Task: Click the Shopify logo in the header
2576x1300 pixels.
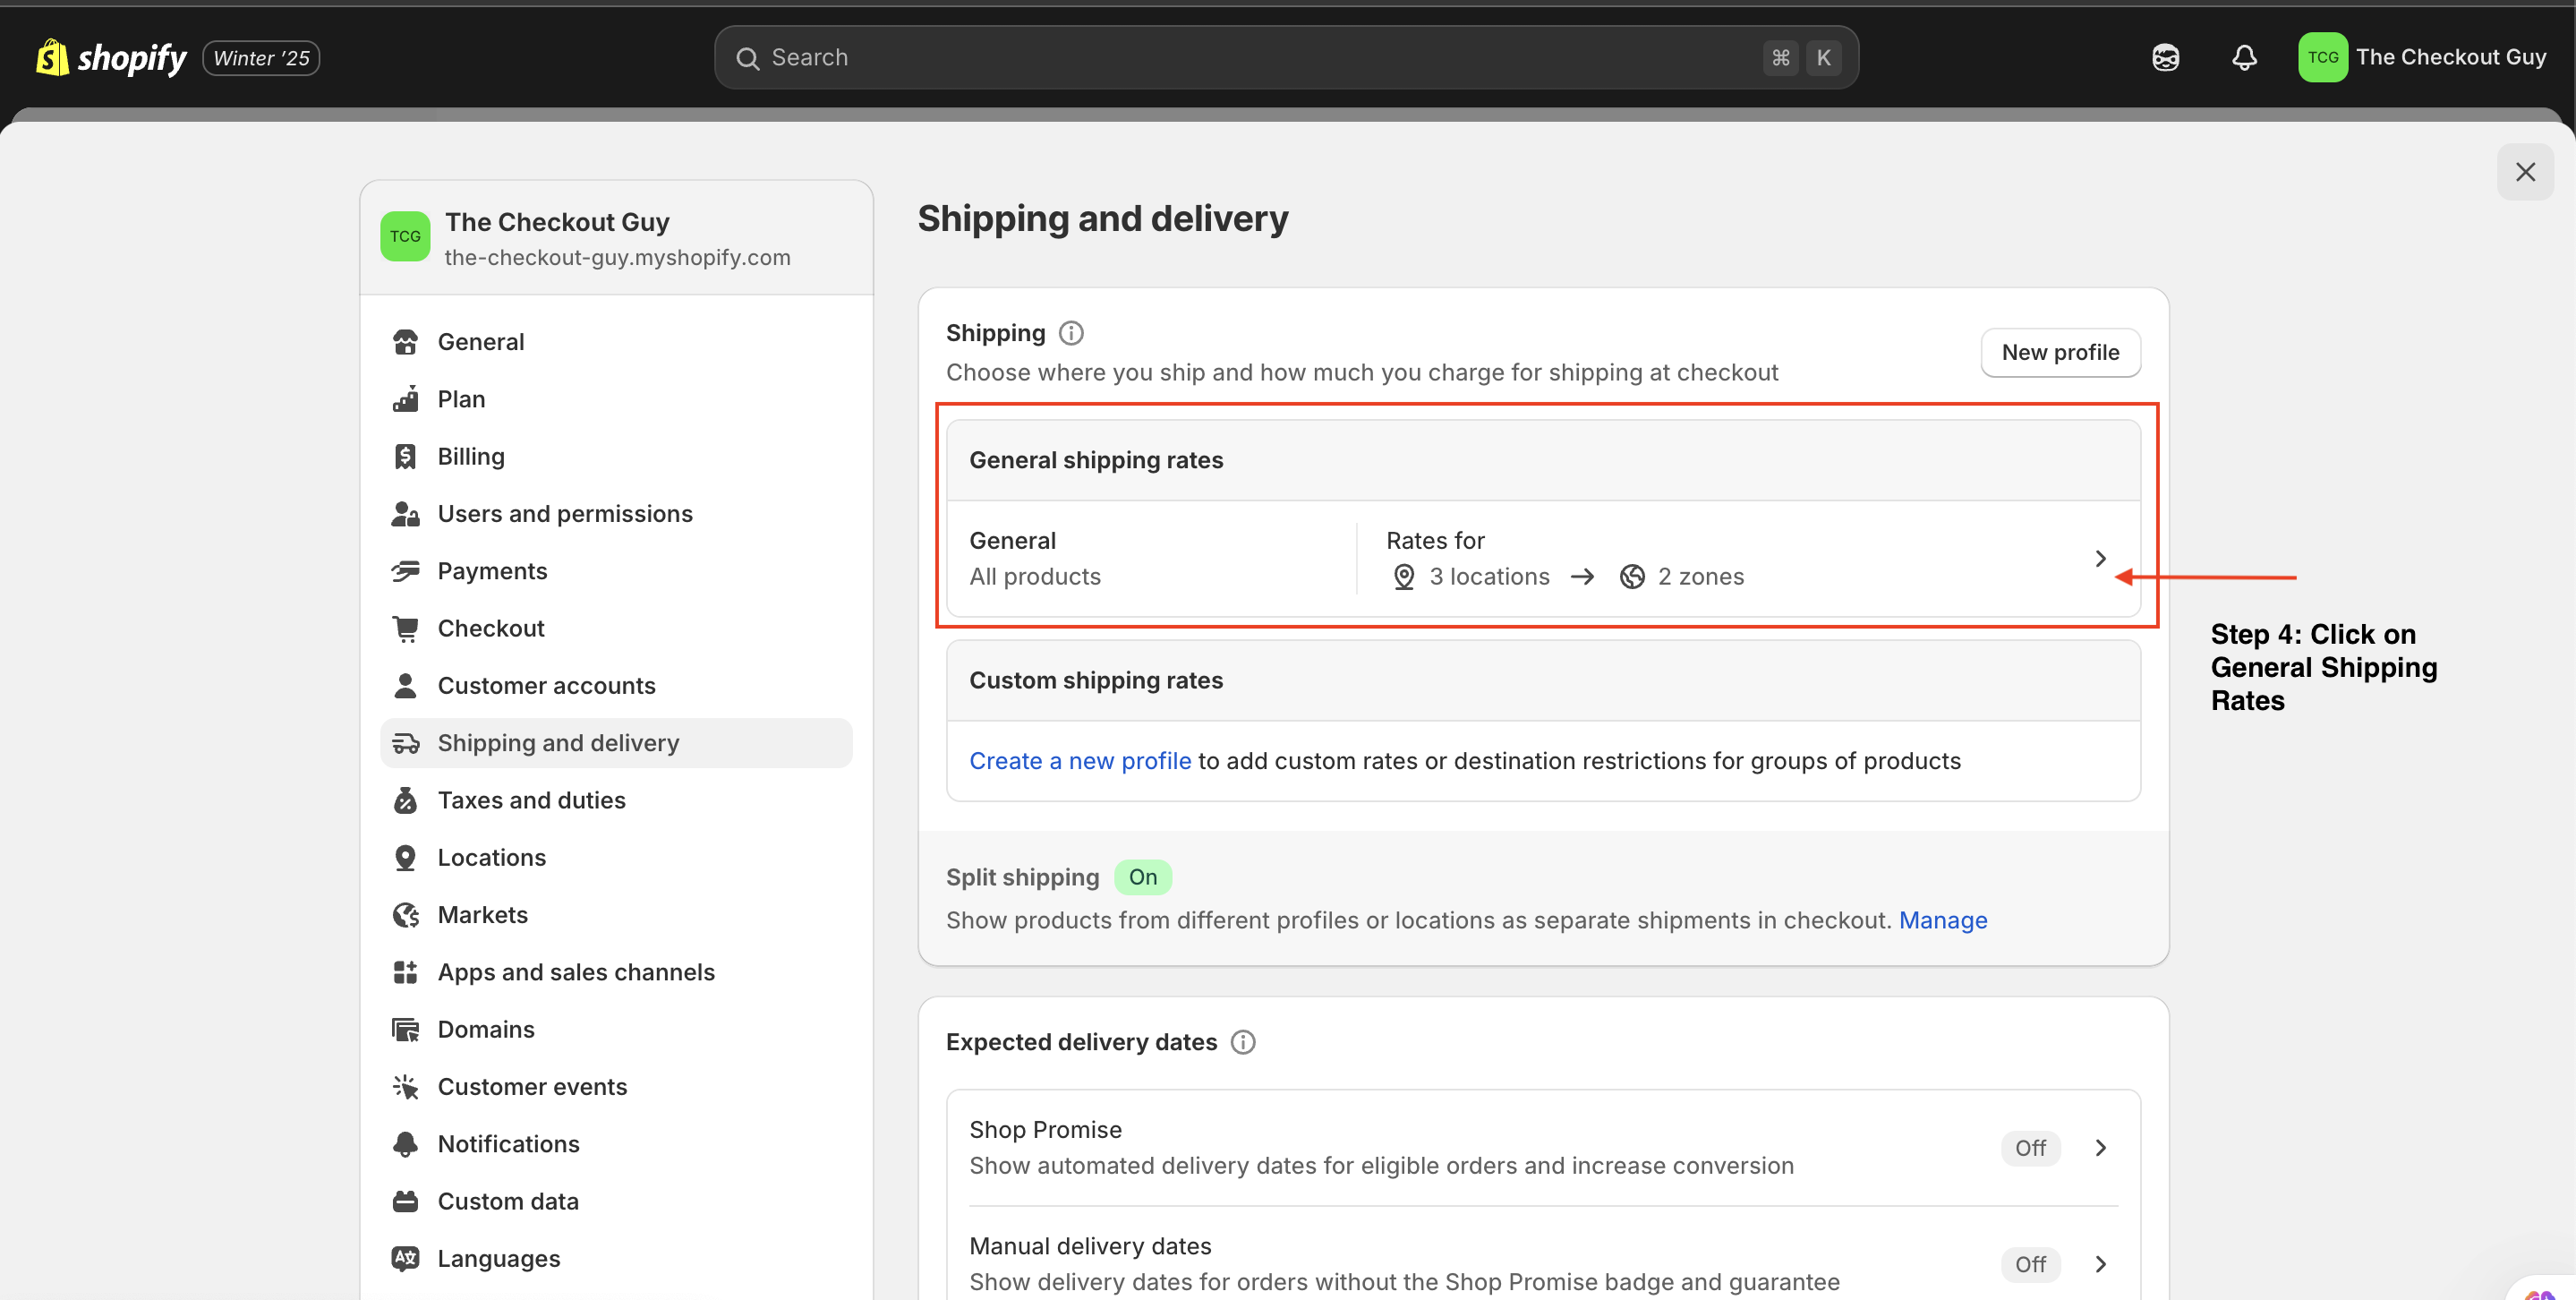Action: (x=110, y=58)
